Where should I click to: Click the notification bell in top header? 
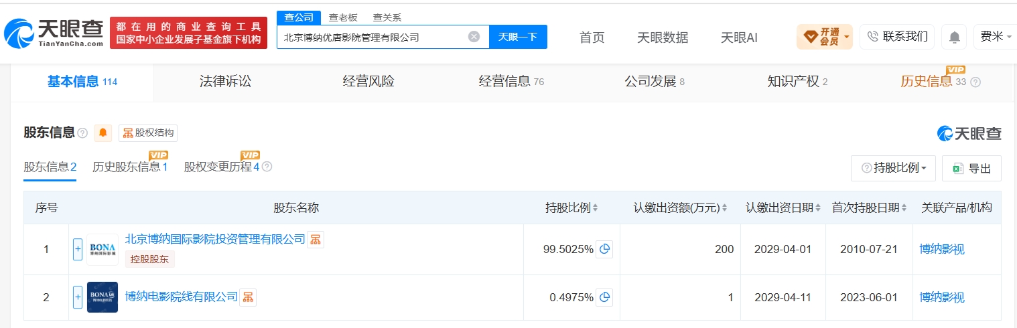tap(954, 37)
